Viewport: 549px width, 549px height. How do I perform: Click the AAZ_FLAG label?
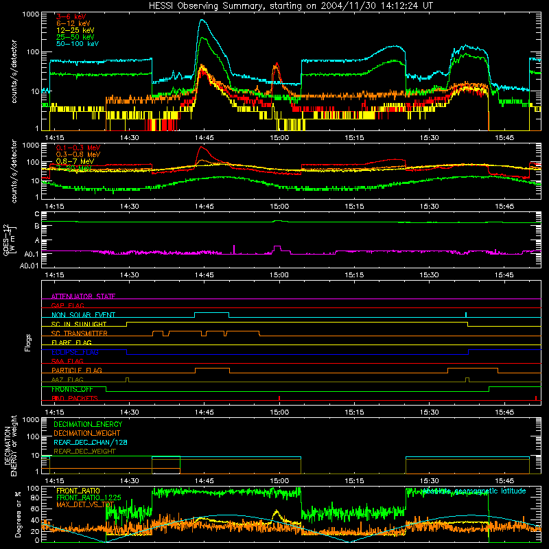[67, 380]
